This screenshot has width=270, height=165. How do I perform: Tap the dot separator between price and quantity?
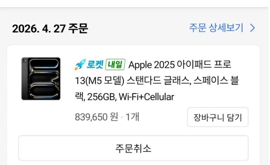[x=122, y=117]
